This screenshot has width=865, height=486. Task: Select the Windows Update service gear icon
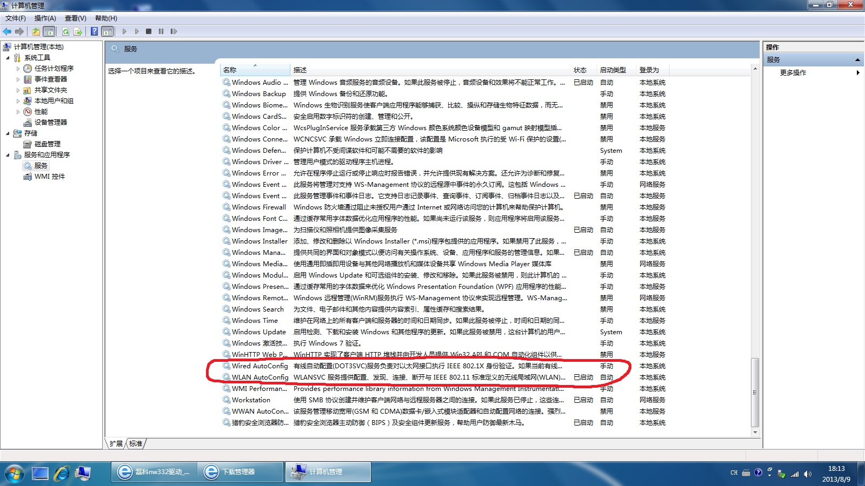[x=227, y=332]
